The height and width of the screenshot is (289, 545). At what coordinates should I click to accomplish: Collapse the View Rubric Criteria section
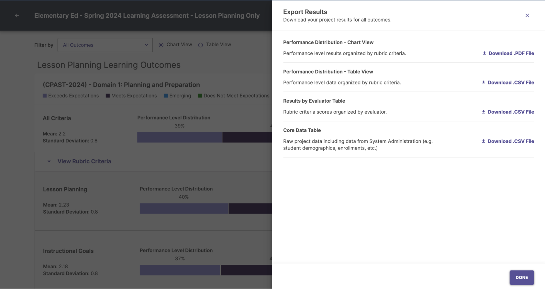pos(84,161)
